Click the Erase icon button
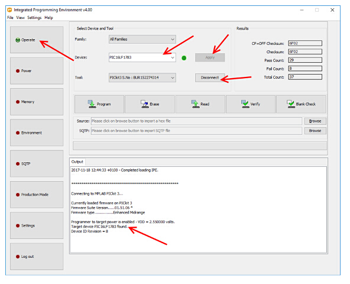Viewport: 350px width, 284px height. (x=150, y=104)
